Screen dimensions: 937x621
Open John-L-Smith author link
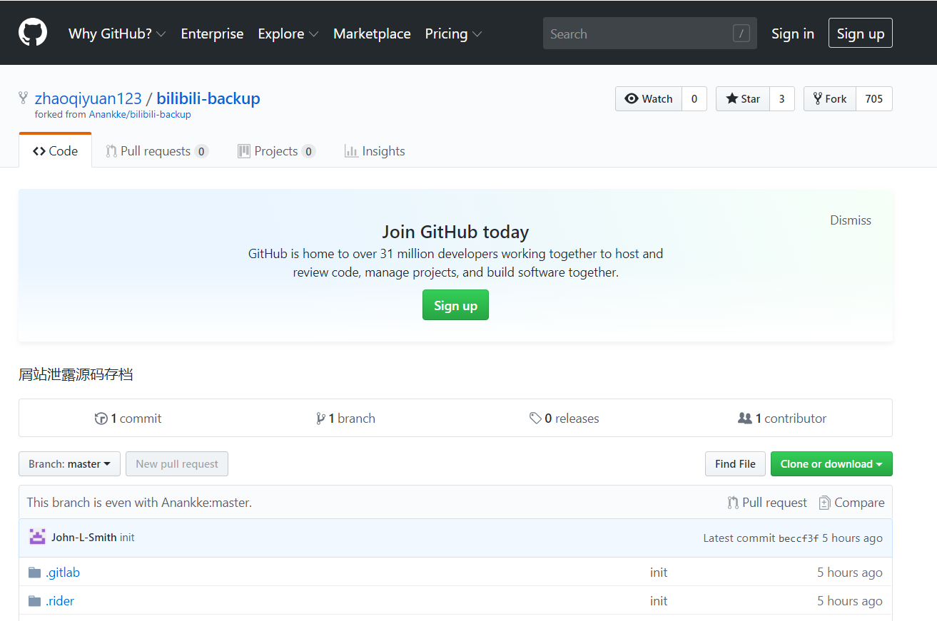[83, 538]
